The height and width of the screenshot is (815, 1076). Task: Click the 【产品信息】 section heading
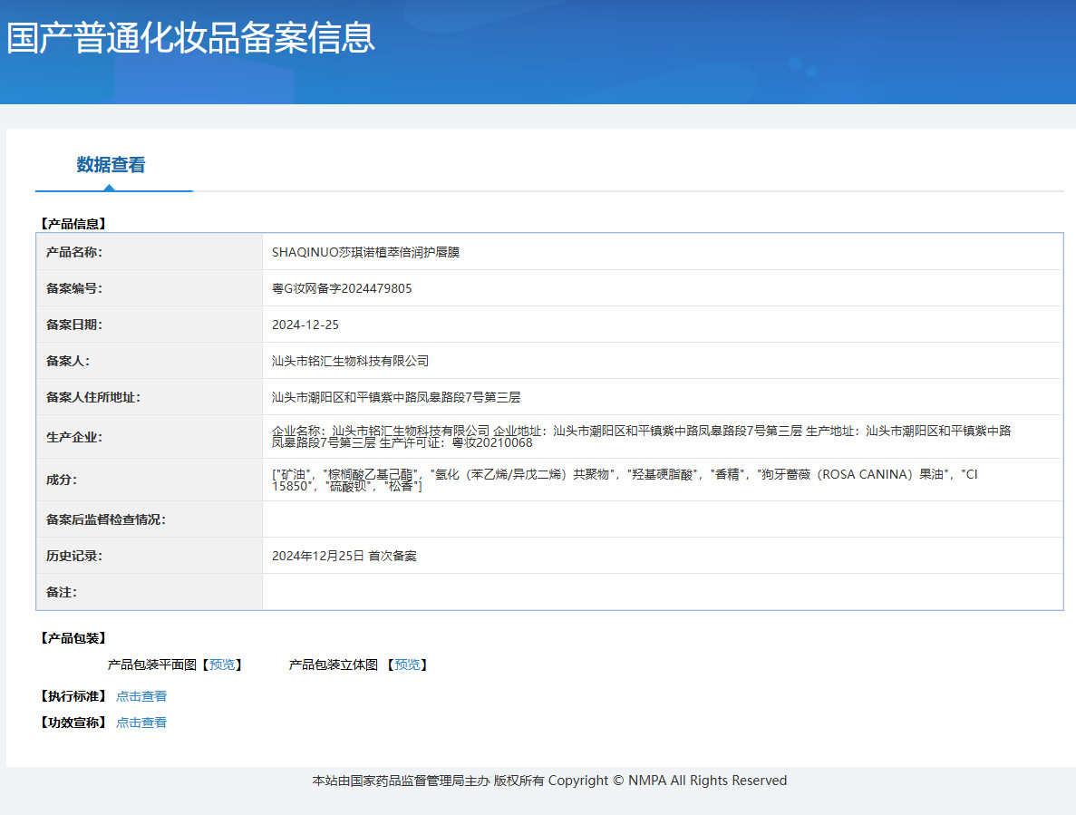[x=73, y=224]
